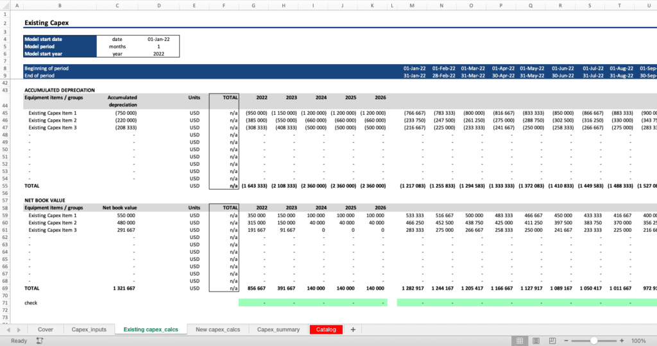
Task: Open the New capex_calcs sheet tab
Action: [x=218, y=329]
